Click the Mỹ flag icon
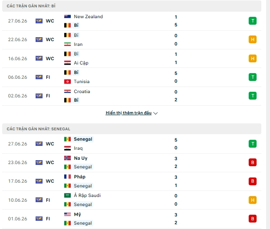 (x=67, y=214)
